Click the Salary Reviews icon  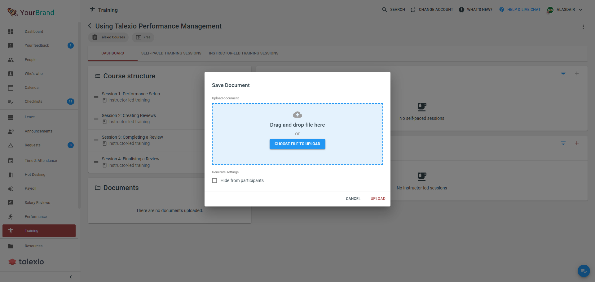pos(11,203)
